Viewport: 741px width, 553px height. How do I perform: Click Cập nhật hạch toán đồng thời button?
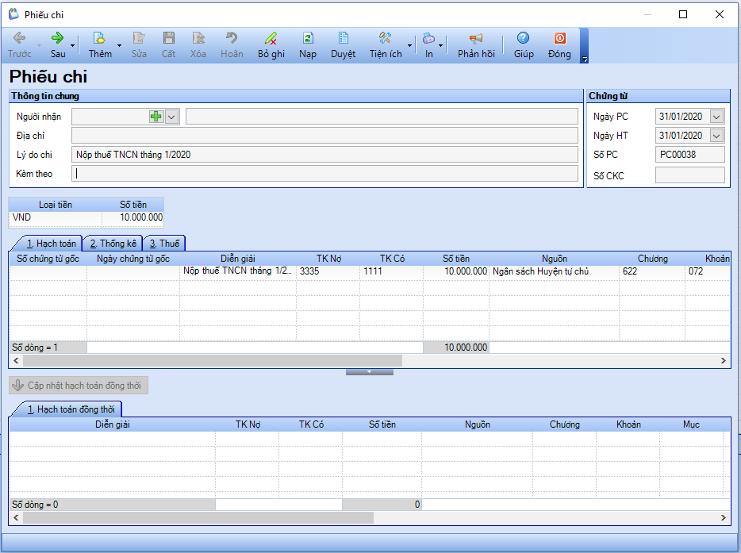(x=79, y=386)
